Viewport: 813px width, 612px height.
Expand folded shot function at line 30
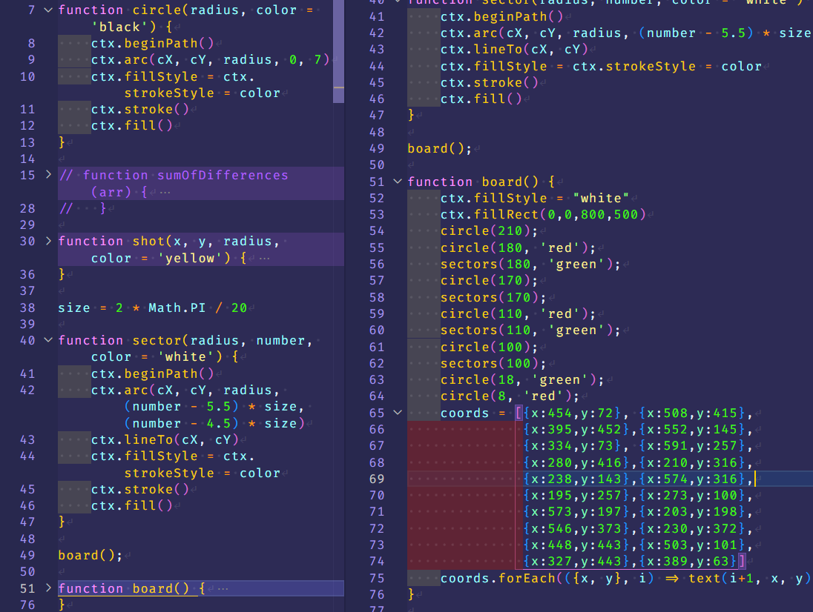[x=48, y=241]
